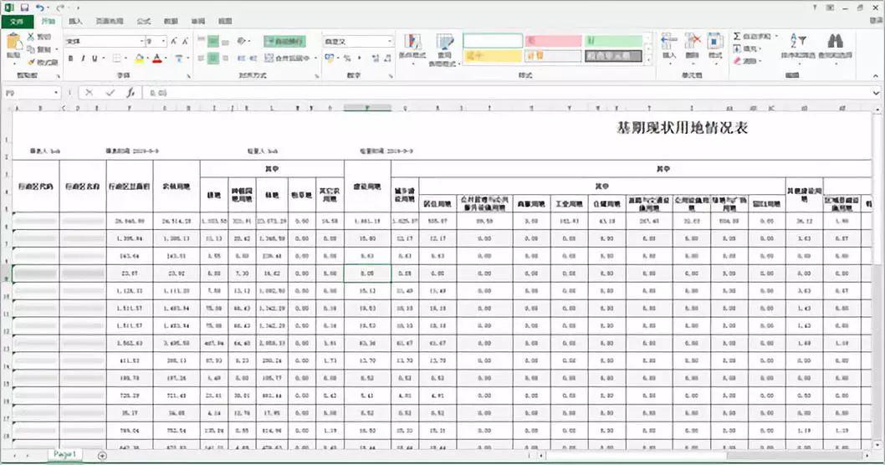Click the Enter checkmark beside formula bar
Image resolution: width=885 pixels, height=465 pixels.
pyautogui.click(x=110, y=93)
